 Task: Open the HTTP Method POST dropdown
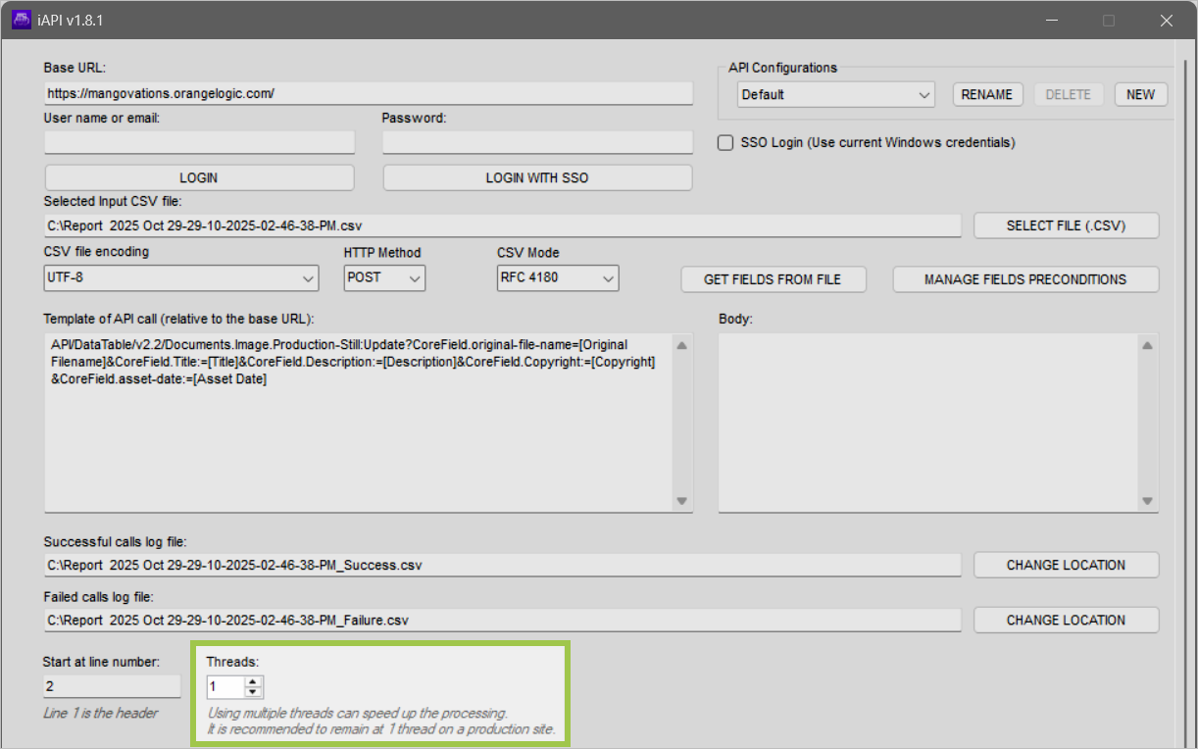click(384, 277)
